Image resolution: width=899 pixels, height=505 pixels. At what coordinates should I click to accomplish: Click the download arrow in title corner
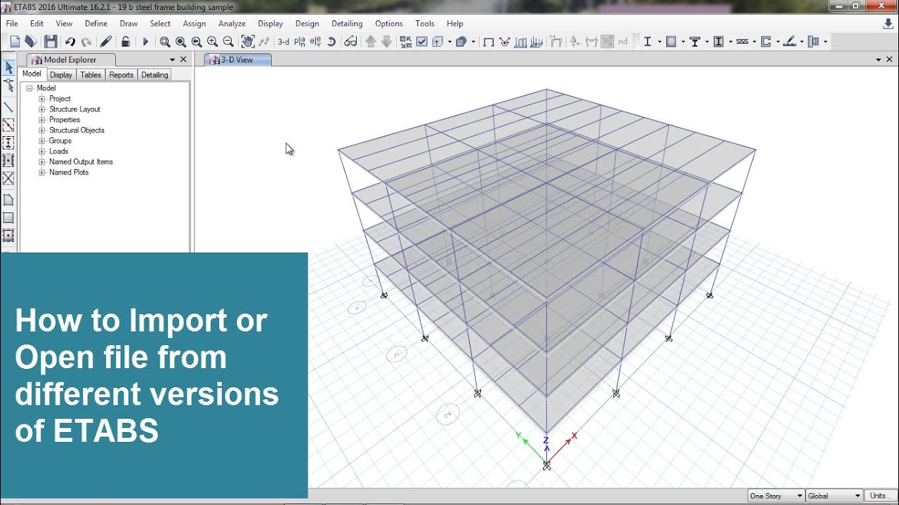(x=888, y=23)
